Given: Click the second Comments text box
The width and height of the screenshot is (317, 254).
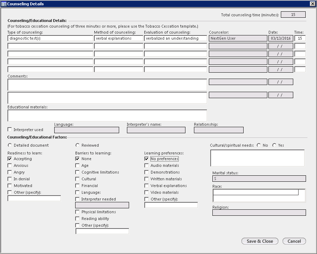Looking at the screenshot, I should point(107,98).
